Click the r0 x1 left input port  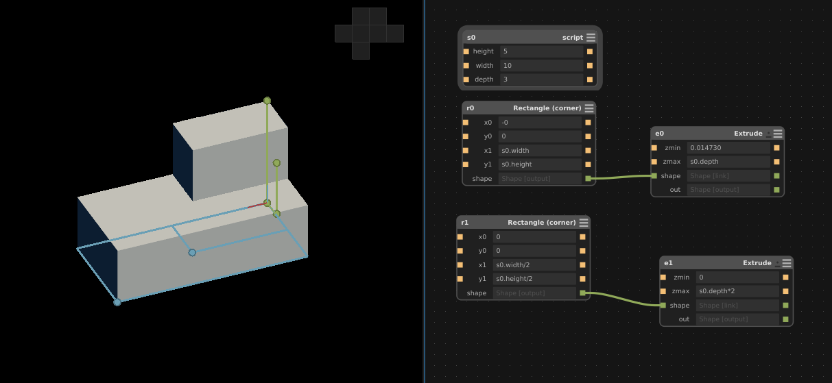tap(466, 151)
